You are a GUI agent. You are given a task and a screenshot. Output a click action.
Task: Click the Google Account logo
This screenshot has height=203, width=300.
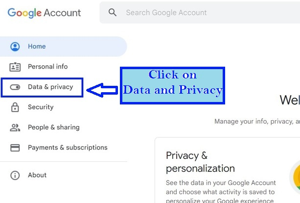[x=44, y=13]
